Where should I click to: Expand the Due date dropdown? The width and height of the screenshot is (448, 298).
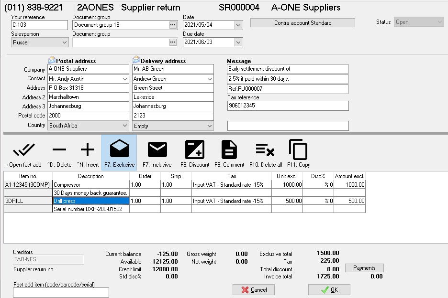(238, 43)
